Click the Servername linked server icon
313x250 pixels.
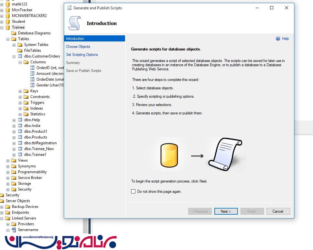point(14,230)
